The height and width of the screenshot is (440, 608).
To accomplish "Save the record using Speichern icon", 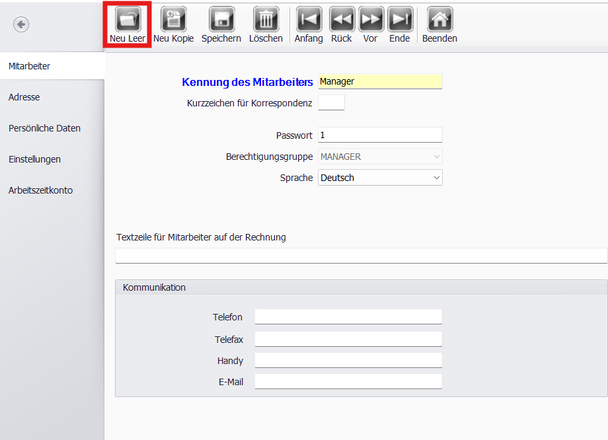I will click(x=221, y=20).
